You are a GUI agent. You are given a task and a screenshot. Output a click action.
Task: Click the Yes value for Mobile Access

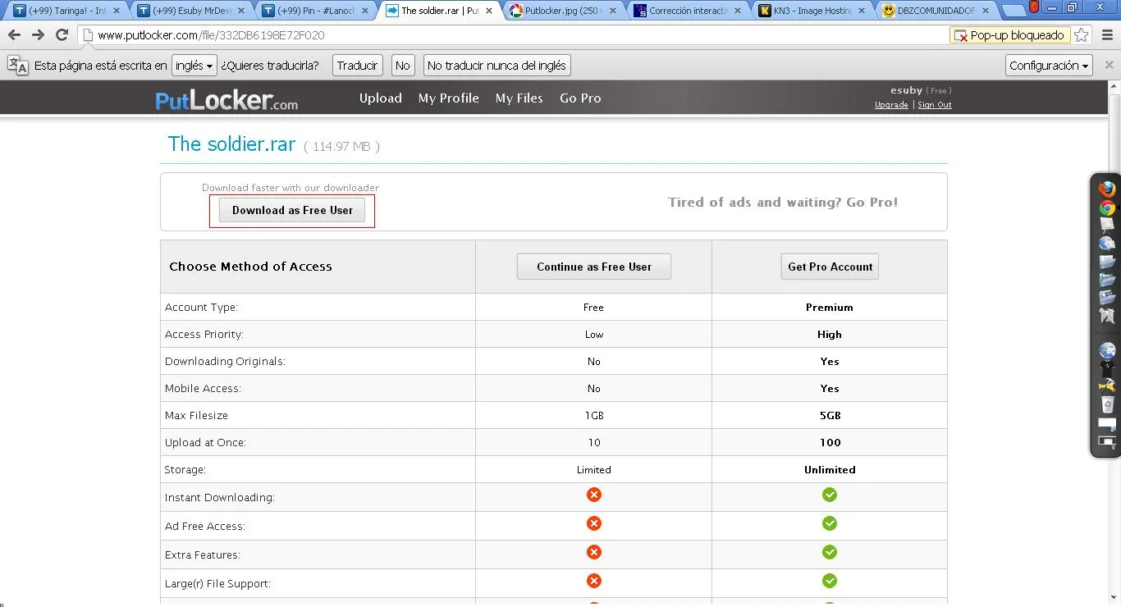tap(830, 389)
